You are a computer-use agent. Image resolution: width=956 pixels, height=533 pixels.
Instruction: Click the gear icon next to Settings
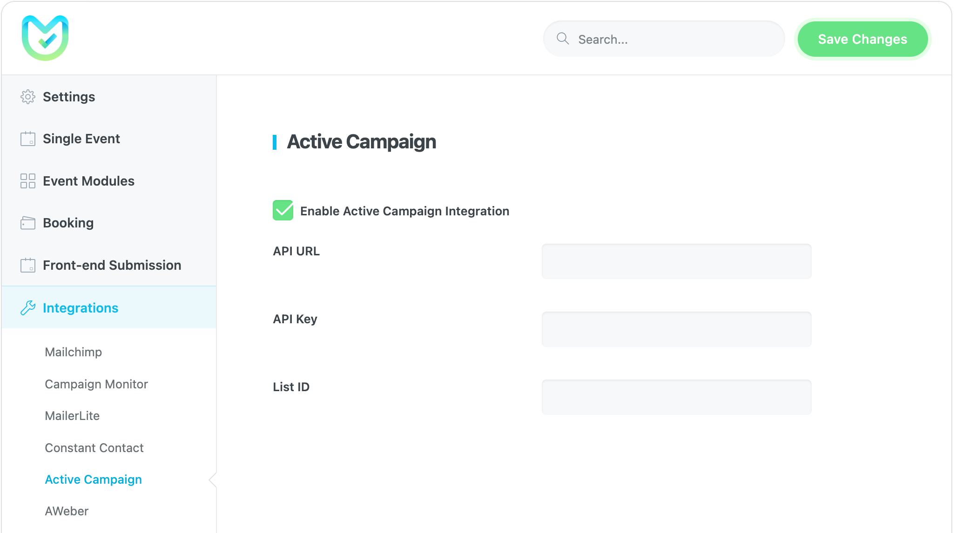pos(28,97)
